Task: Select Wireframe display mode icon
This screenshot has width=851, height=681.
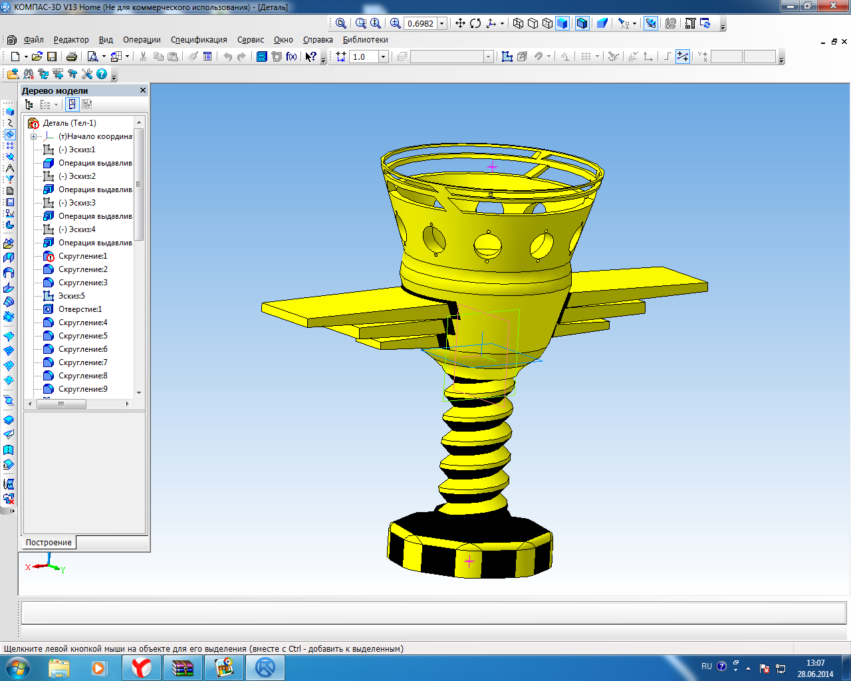Action: pyautogui.click(x=519, y=23)
